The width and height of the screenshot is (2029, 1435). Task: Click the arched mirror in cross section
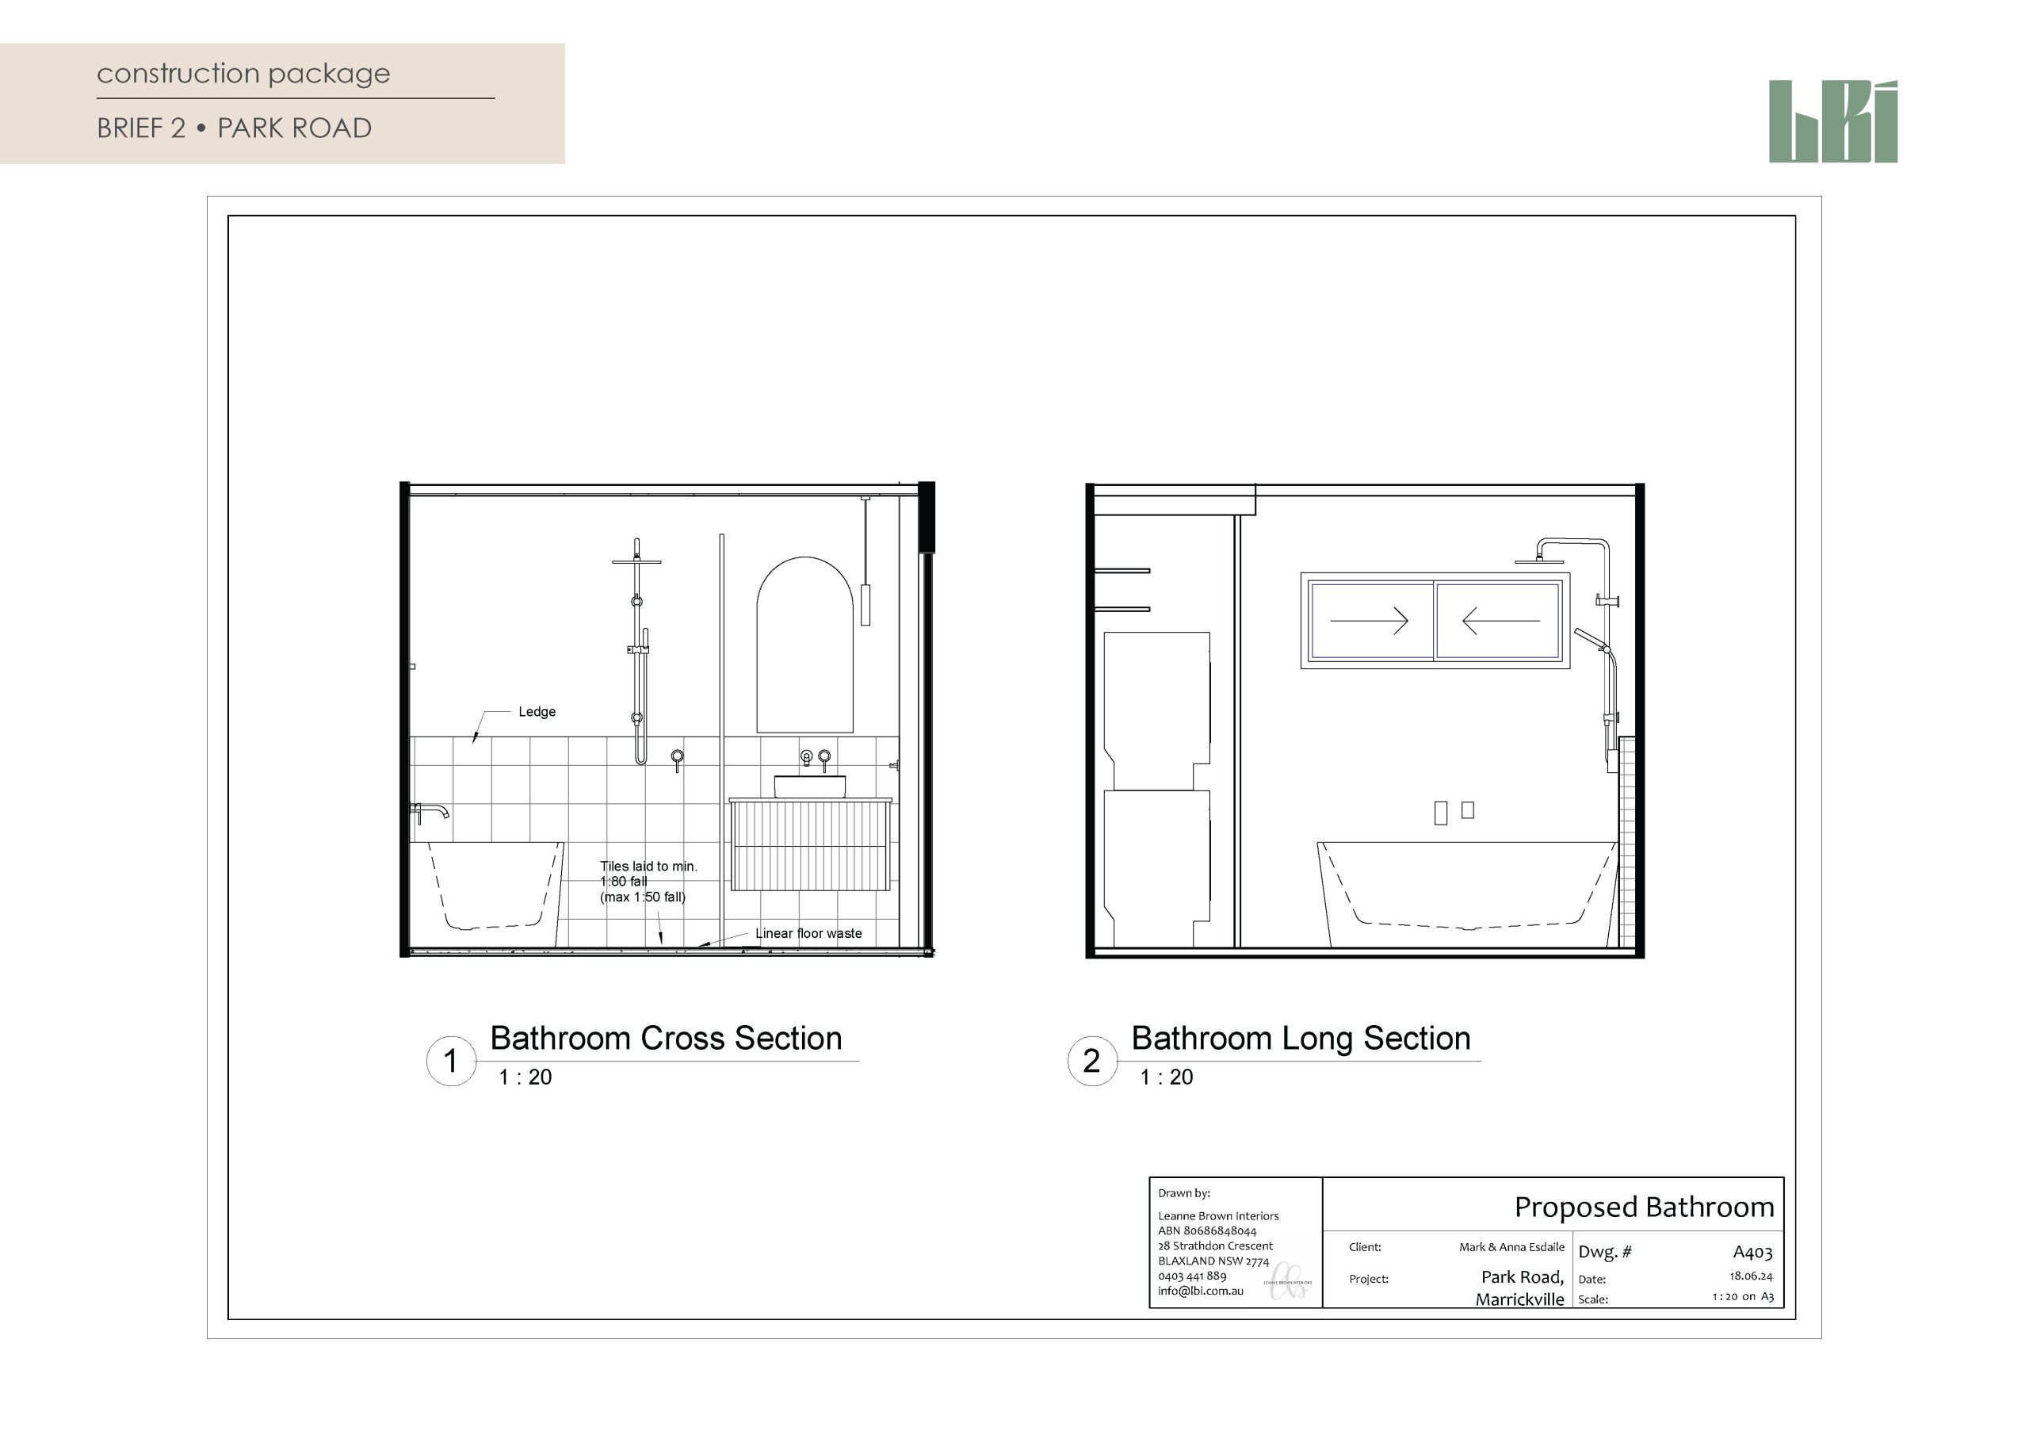tap(804, 645)
